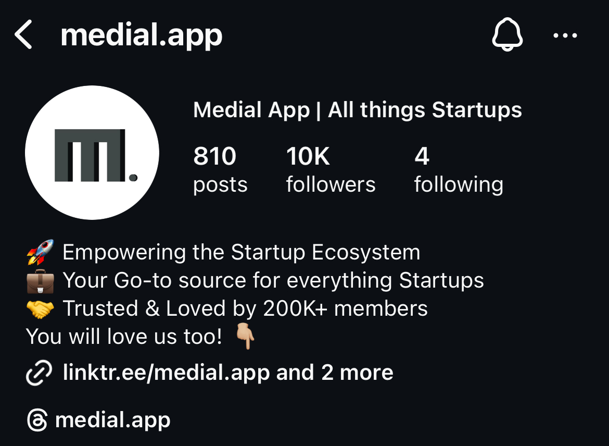Click the 'Medial App | All things Startups' name
This screenshot has height=446, width=609.
pos(357,110)
